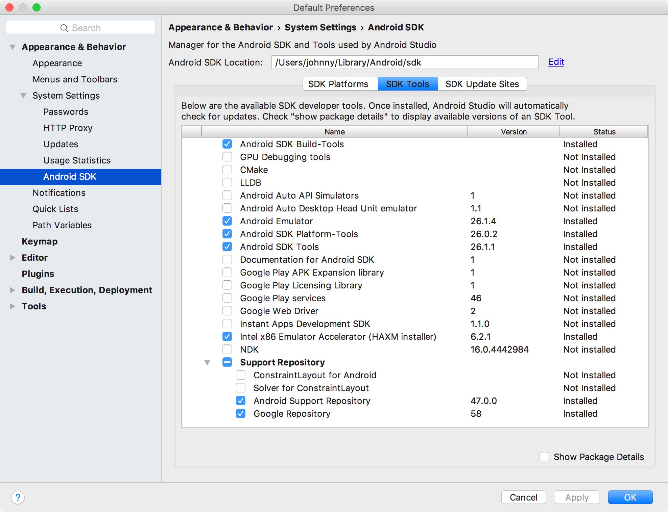
Task: Check Google Play Licensing Library checkbox
Action: click(227, 285)
